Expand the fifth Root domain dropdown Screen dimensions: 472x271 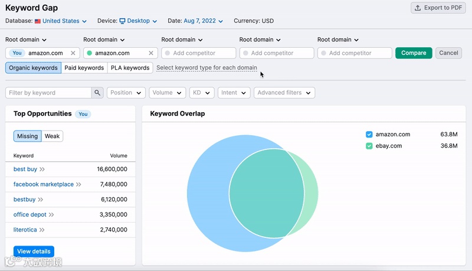click(x=337, y=40)
